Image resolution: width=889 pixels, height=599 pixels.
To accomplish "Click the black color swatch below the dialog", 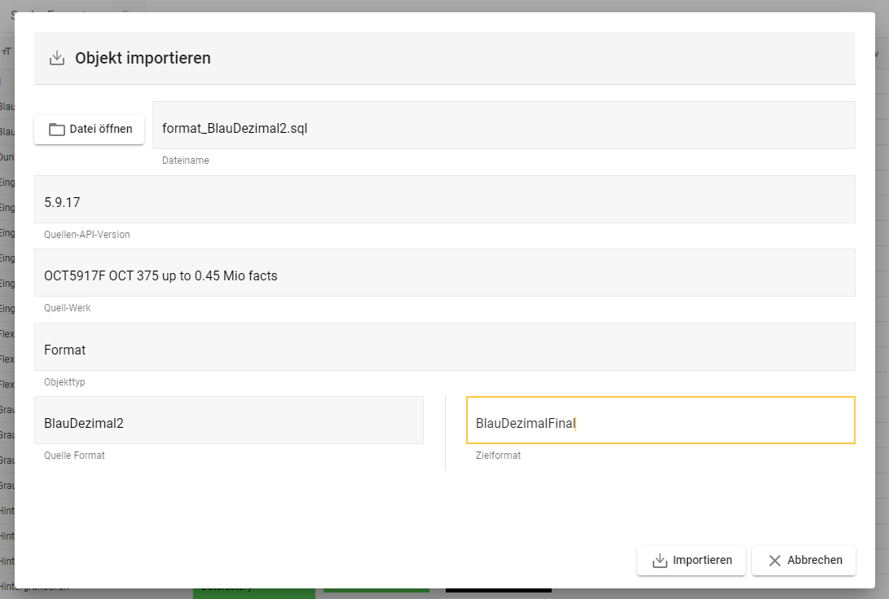I will (498, 589).
